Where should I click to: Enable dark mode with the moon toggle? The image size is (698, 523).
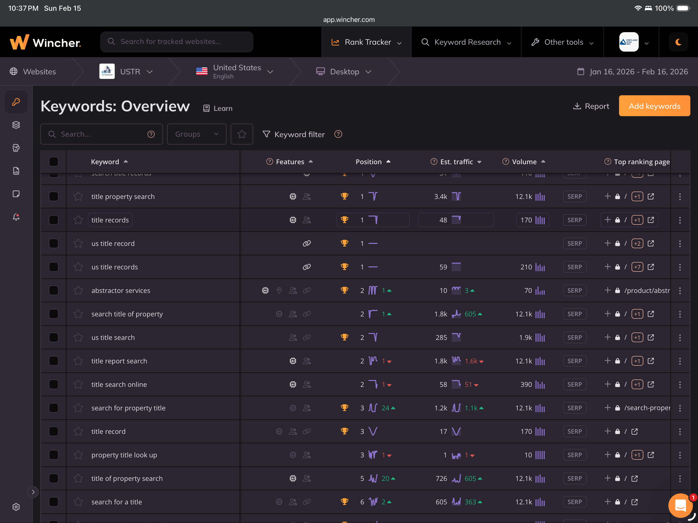click(x=678, y=42)
